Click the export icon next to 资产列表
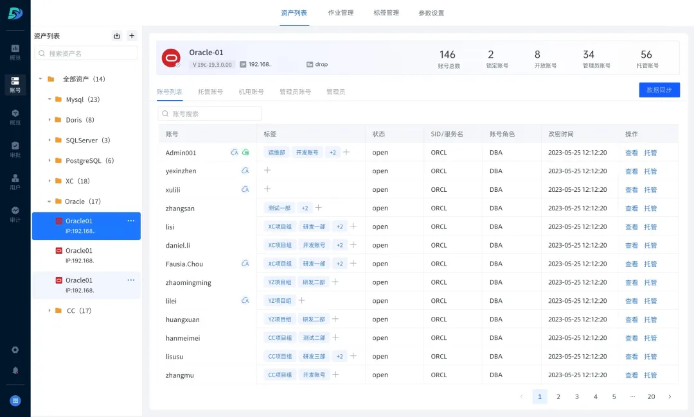Screen dimensions: 694x417 [118, 35]
